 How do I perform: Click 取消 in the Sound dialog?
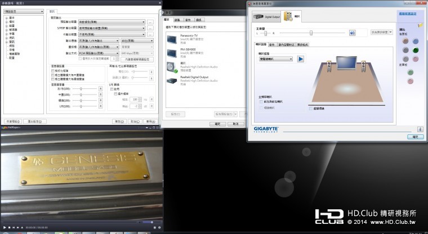point(236,124)
